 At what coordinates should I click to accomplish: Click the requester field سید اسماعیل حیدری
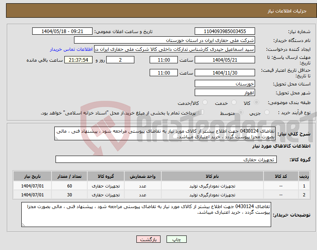coord(175,49)
